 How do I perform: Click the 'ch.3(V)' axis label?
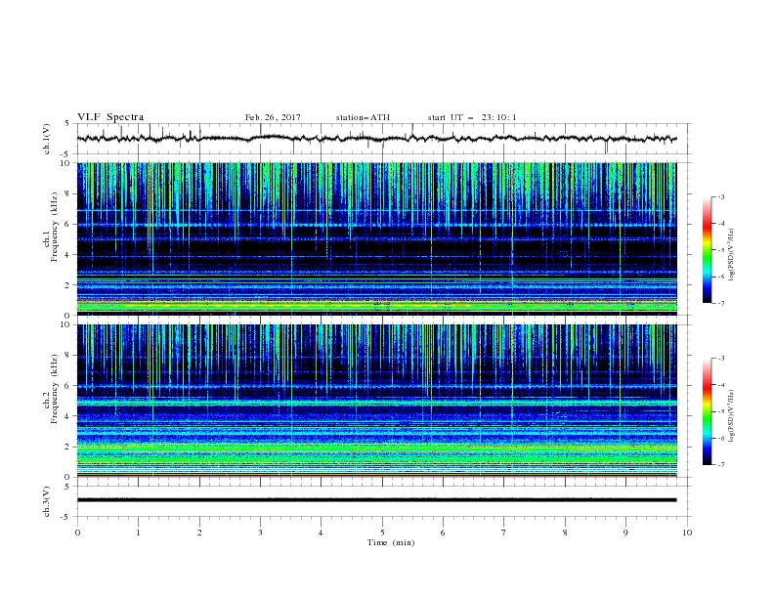click(47, 501)
